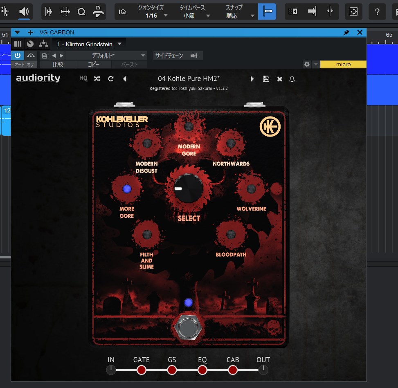This screenshot has width=398, height=388.
Task: Click the reload preset icon
Action: coord(110,79)
